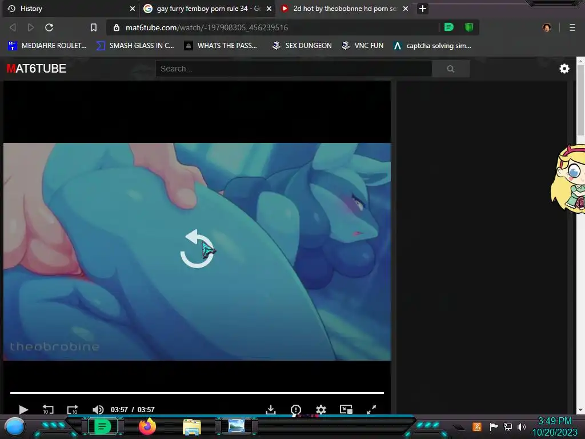Click the address bar URL

tap(207, 27)
